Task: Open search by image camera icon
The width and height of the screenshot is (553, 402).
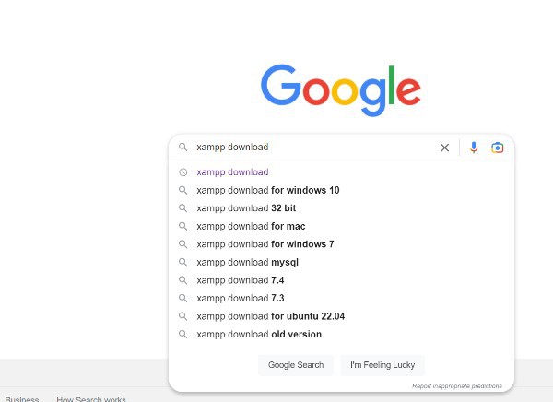Action: pos(498,148)
